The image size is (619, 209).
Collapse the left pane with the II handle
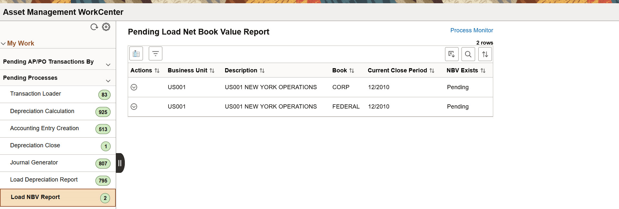pos(120,163)
